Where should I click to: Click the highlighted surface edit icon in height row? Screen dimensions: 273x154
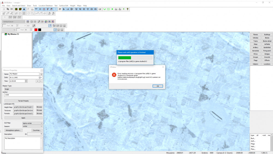pos(50,26)
